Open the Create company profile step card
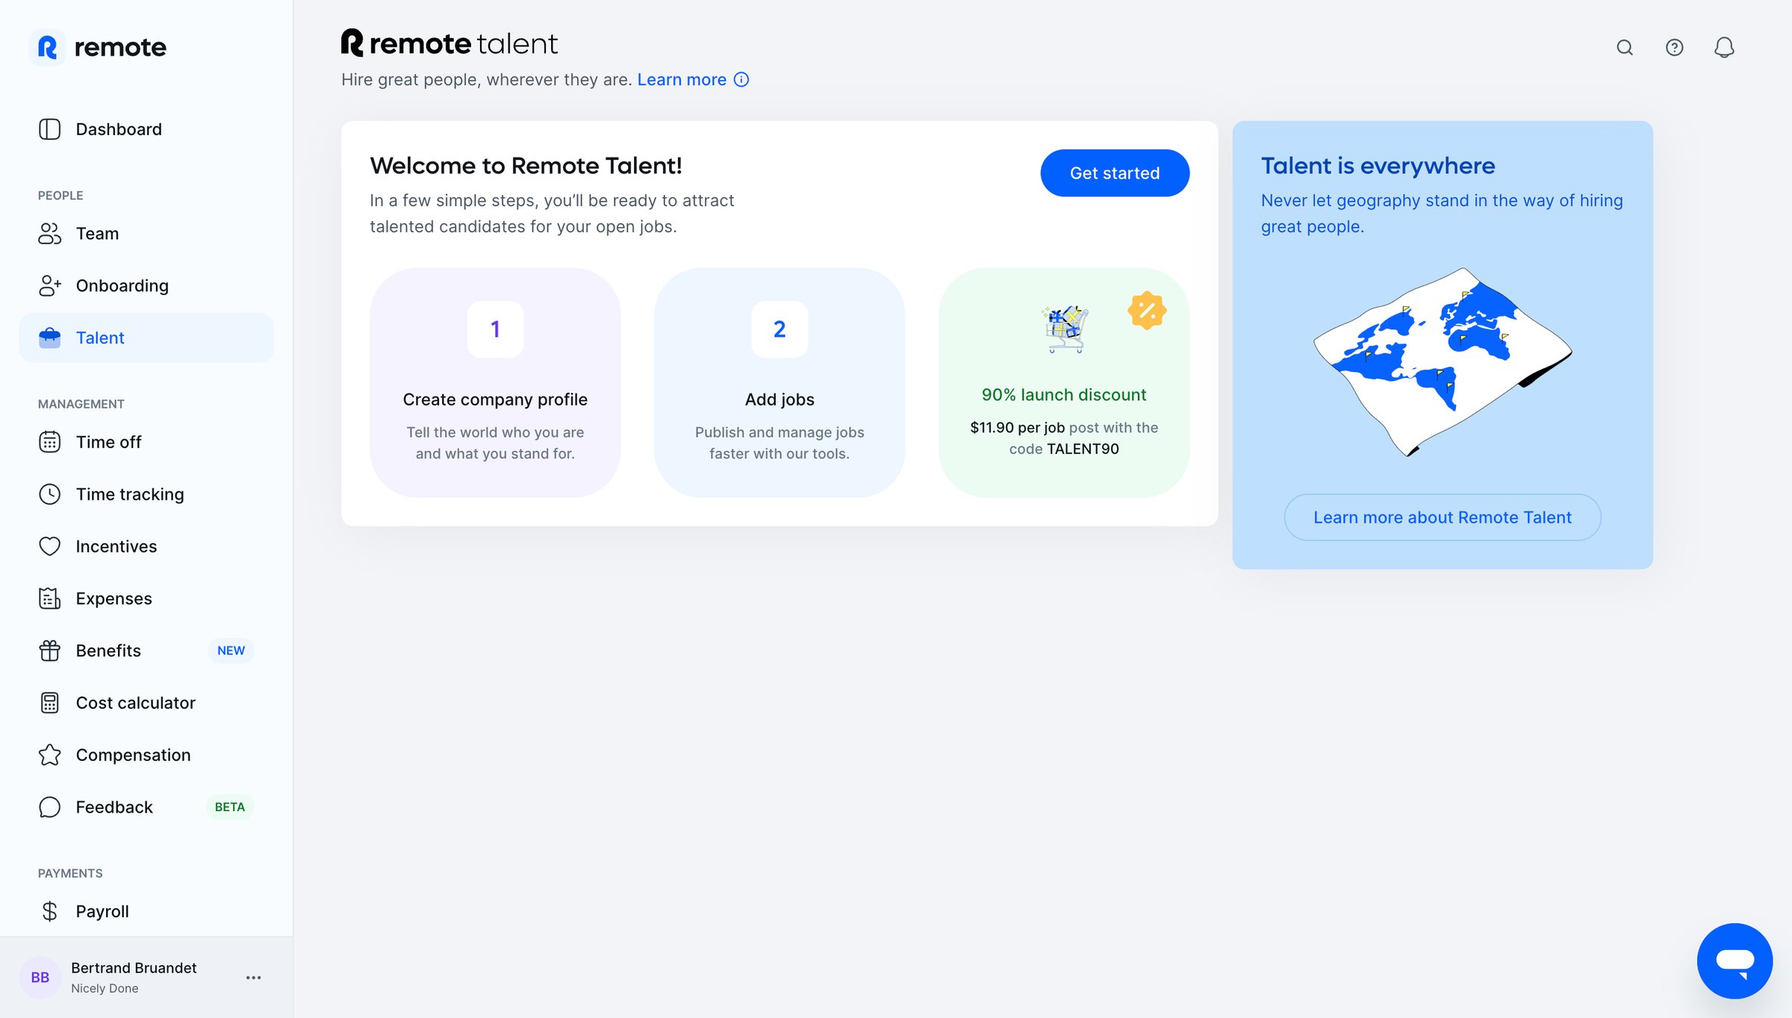Viewport: 1792px width, 1018px height. pyautogui.click(x=495, y=382)
